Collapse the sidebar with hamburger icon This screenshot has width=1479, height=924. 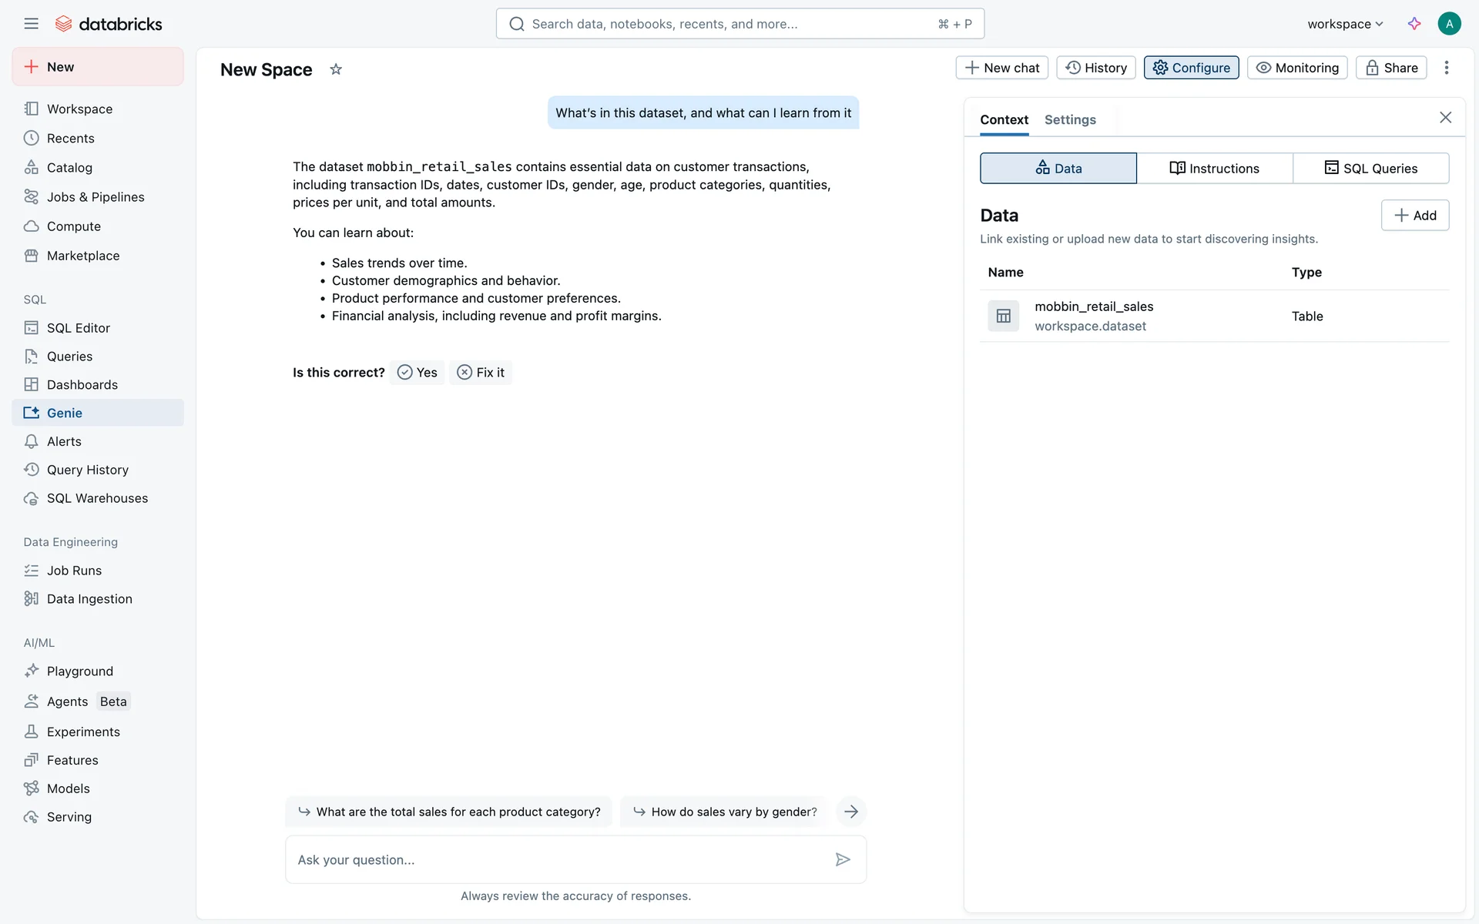point(31,24)
